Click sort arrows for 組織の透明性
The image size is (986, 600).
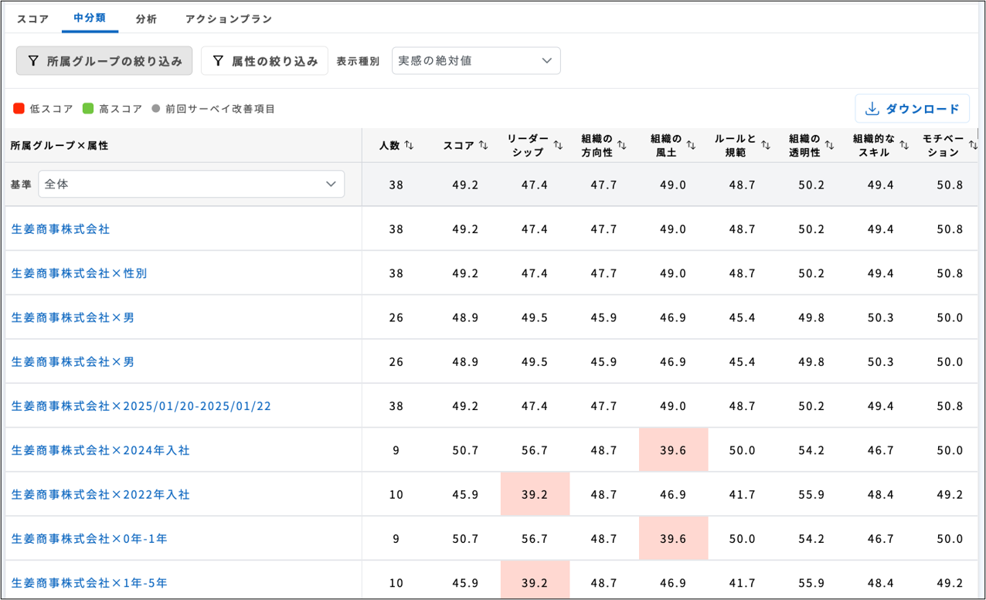[x=829, y=145]
